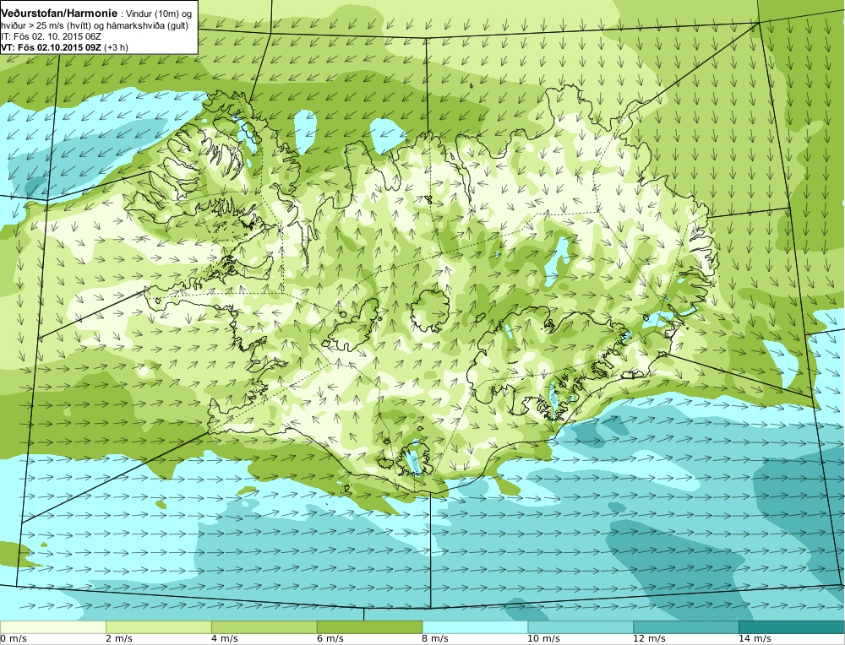Click the '4 m/s' legend label

pyautogui.click(x=226, y=639)
